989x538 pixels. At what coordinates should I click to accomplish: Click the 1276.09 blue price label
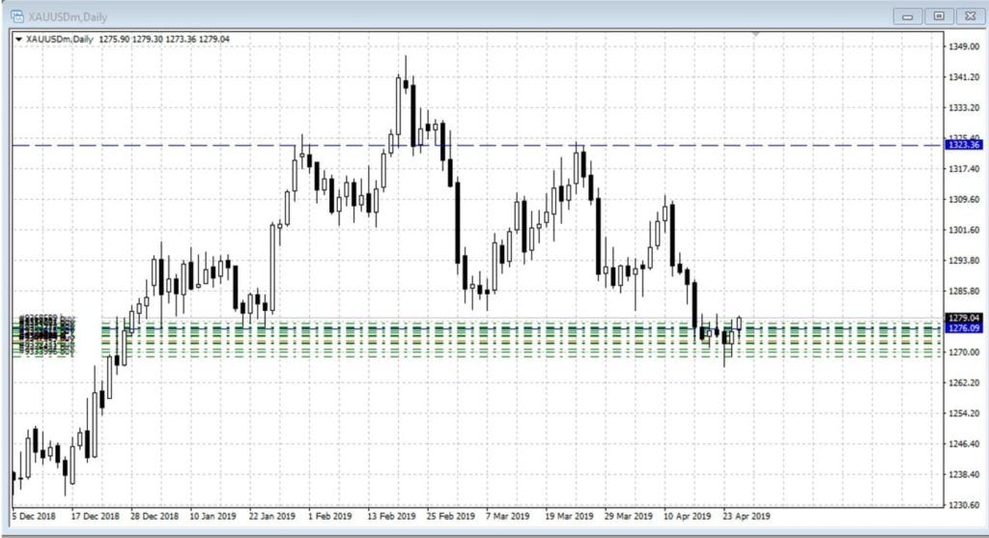click(965, 328)
